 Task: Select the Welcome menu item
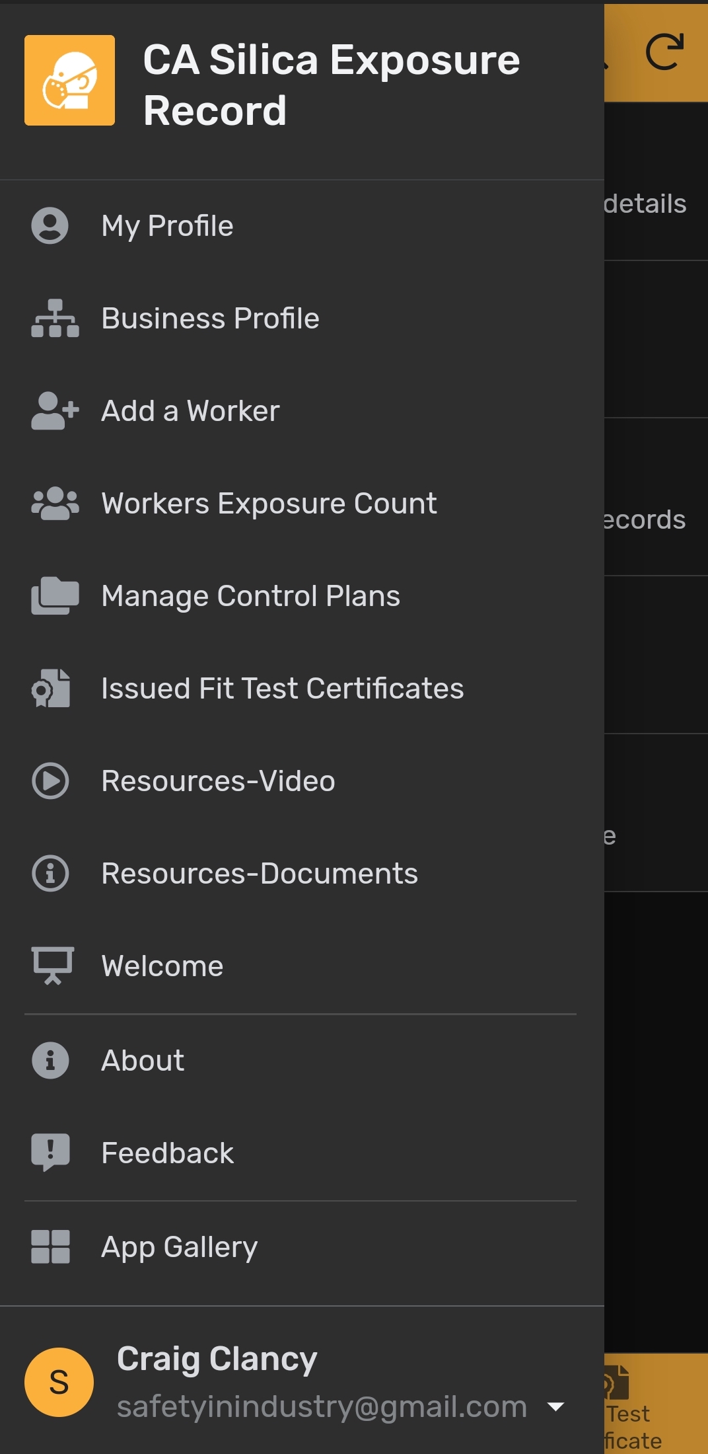pyautogui.click(x=162, y=966)
